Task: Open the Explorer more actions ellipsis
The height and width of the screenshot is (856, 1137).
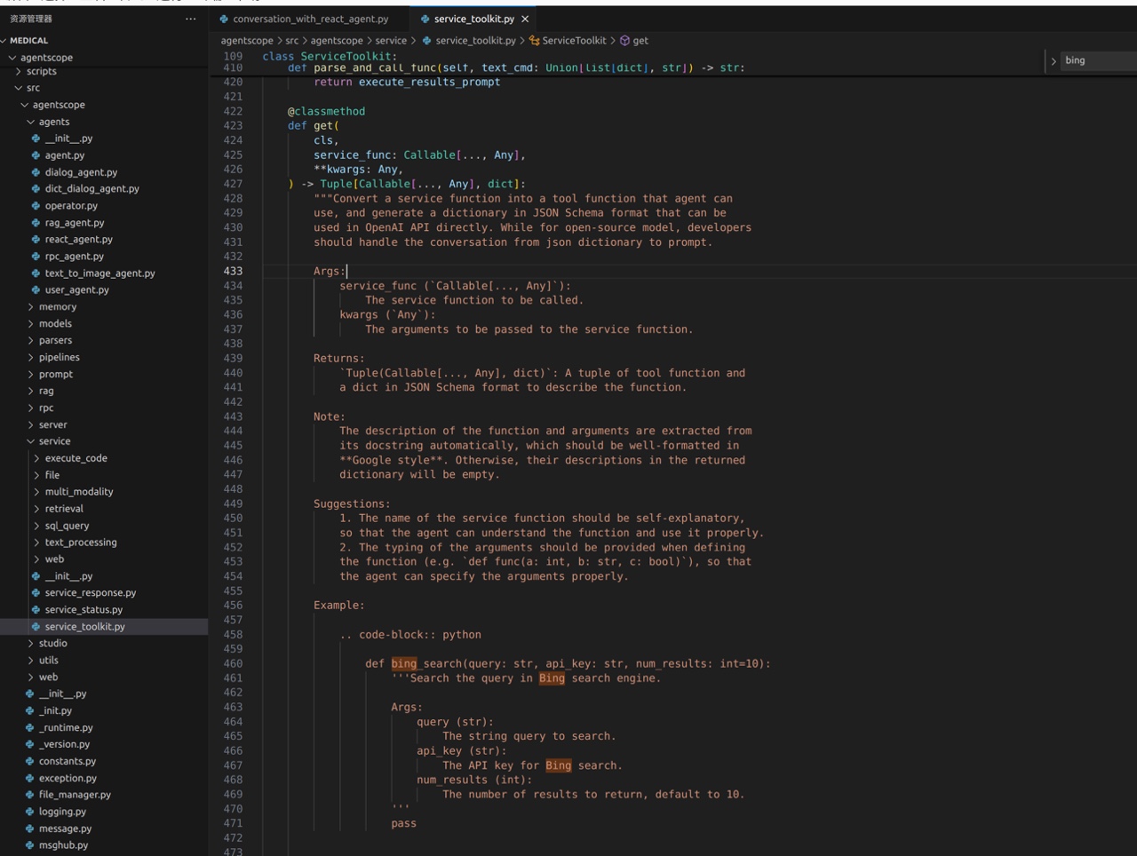Action: (x=190, y=19)
